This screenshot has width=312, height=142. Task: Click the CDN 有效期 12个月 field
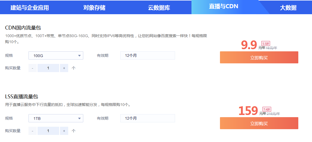pos(148,55)
